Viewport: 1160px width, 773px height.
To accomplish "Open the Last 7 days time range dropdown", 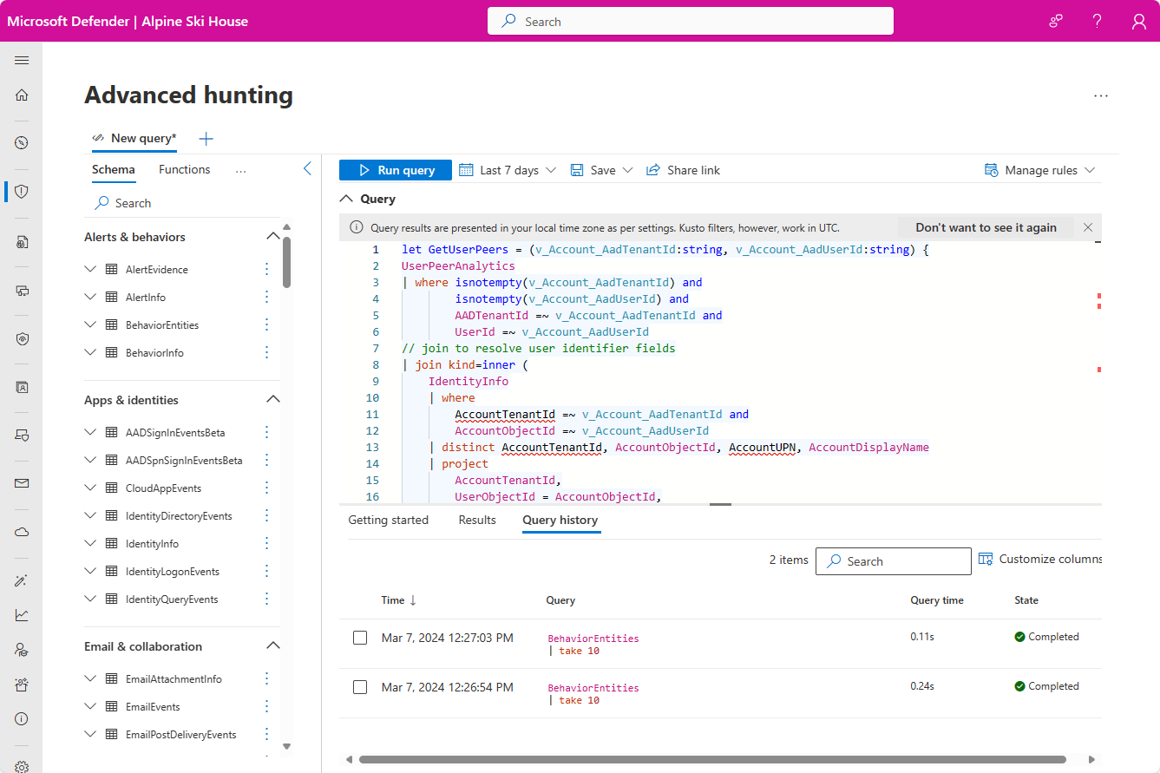I will 508,169.
